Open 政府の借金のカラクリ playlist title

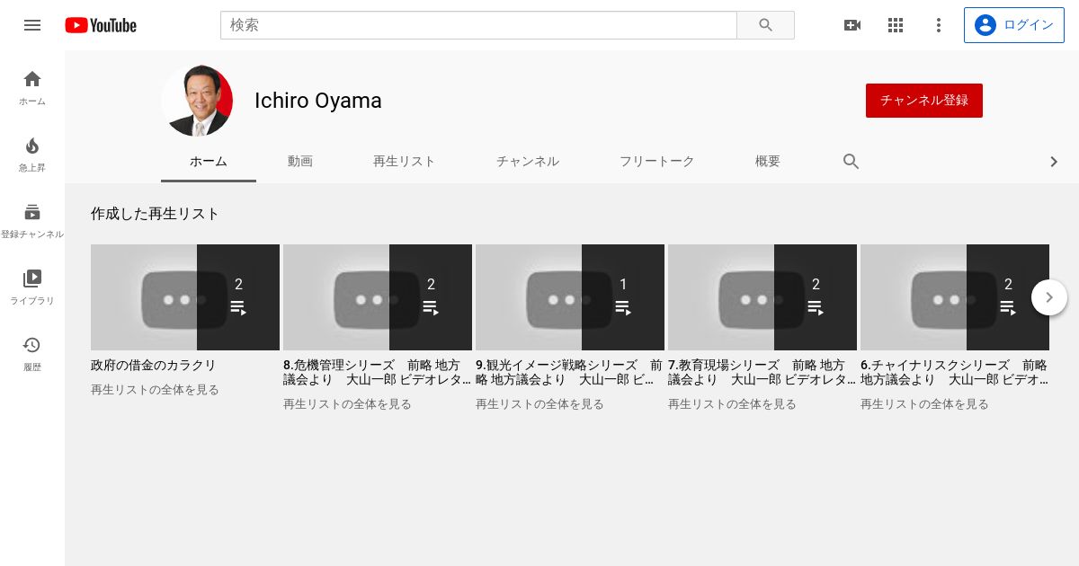coord(154,366)
